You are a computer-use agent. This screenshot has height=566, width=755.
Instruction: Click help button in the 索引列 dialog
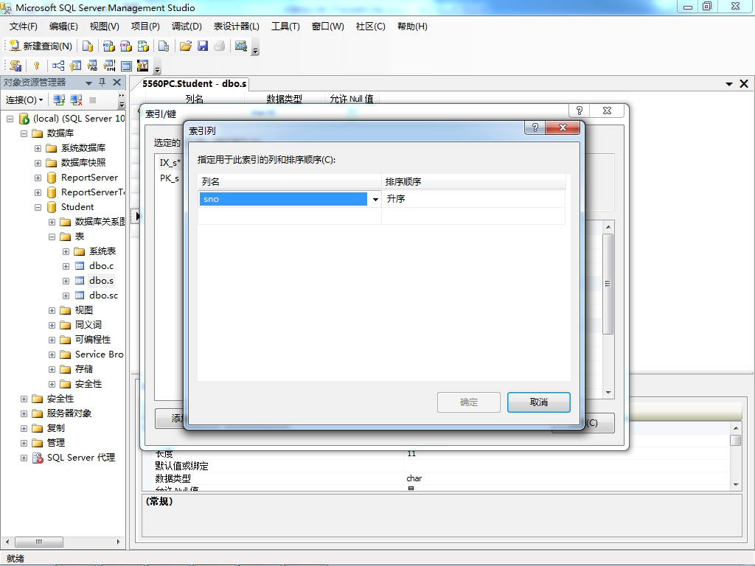point(535,127)
